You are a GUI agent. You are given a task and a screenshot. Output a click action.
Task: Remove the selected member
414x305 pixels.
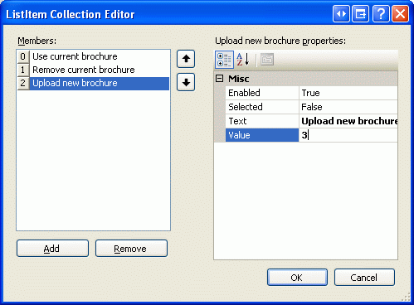point(131,249)
